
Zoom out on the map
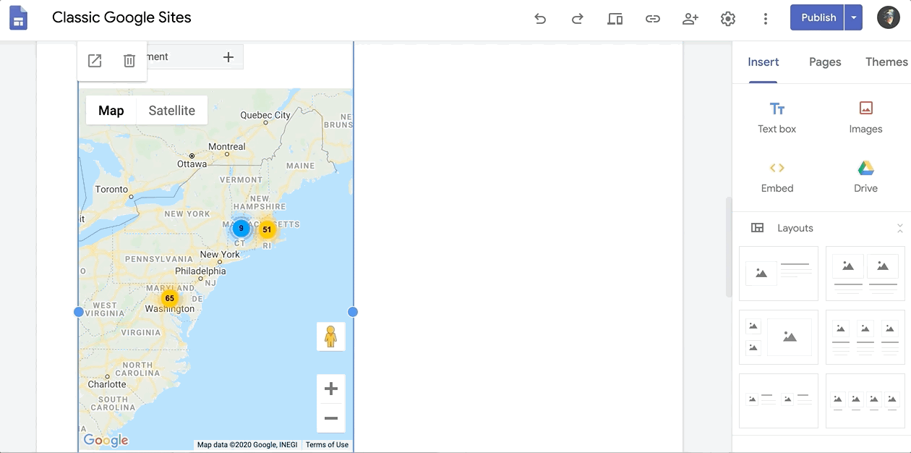click(331, 418)
